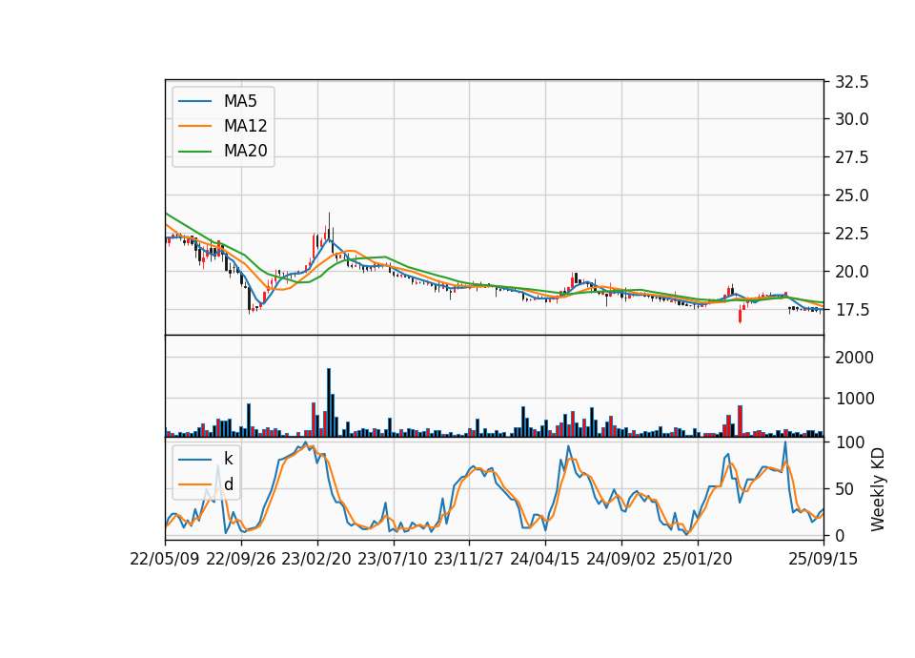Image resolution: width=915 pixels, height=658 pixels.
Task: Click the 30.0 price axis label
Action: [852, 119]
